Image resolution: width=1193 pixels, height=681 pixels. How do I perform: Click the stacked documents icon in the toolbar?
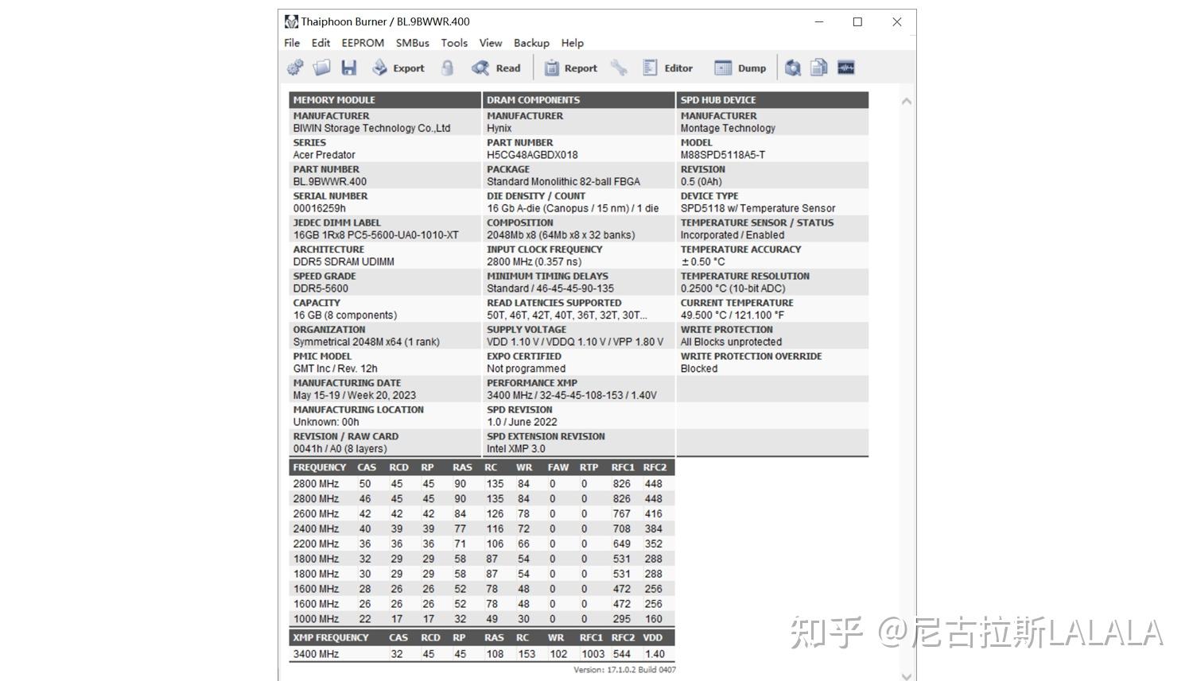[x=819, y=68]
